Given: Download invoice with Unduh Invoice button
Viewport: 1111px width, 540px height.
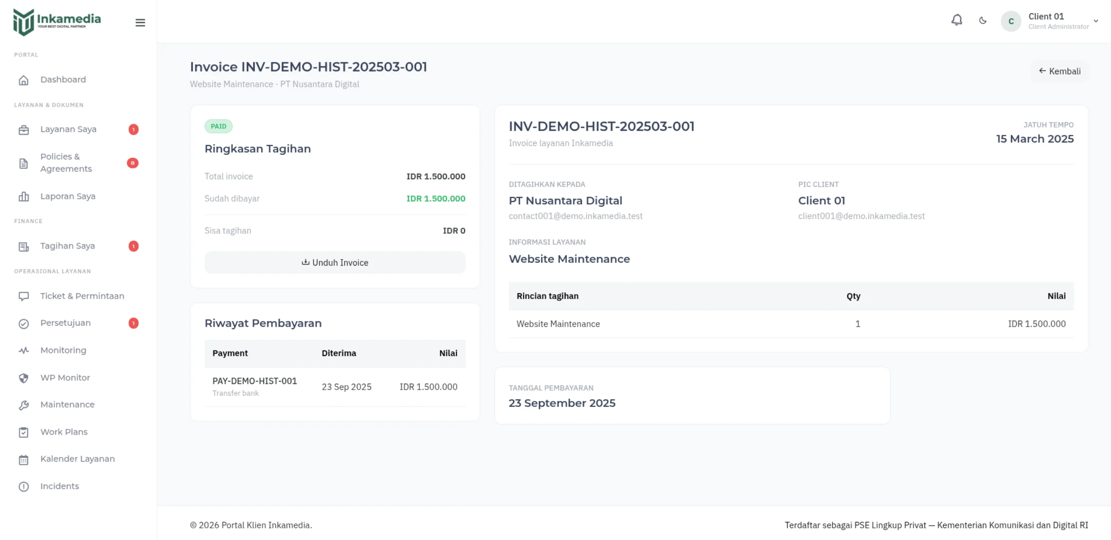Looking at the screenshot, I should (x=335, y=262).
